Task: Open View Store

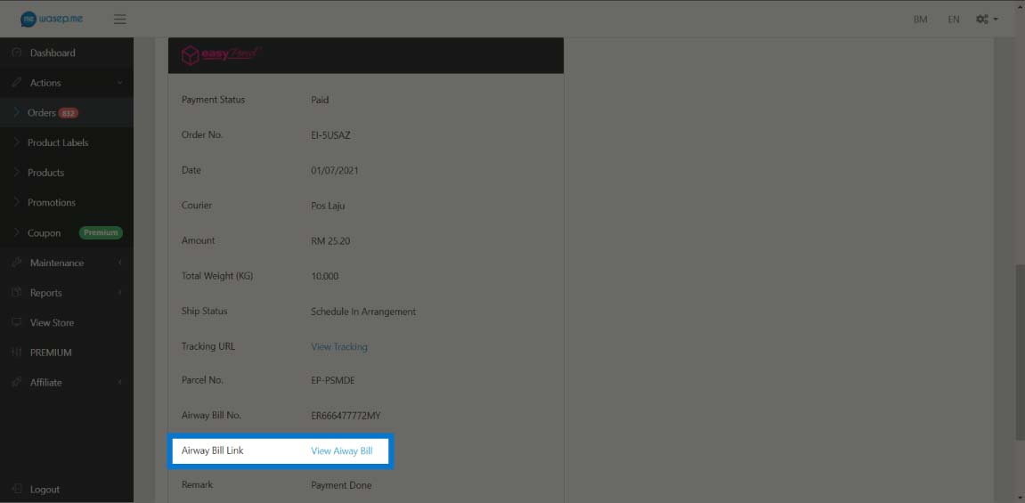Action: coord(67,322)
